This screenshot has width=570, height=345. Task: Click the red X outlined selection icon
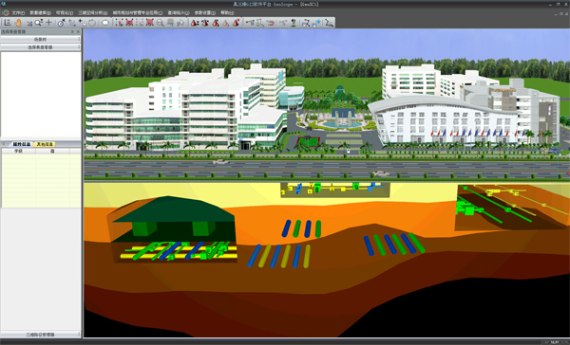[x=129, y=23]
